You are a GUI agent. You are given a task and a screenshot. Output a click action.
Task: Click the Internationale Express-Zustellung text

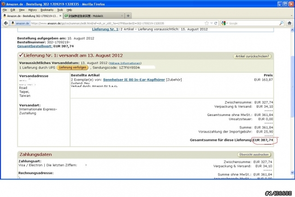(38, 111)
